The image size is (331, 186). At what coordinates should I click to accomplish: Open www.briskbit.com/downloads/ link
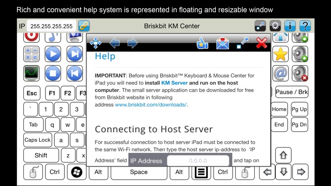[x=151, y=104]
